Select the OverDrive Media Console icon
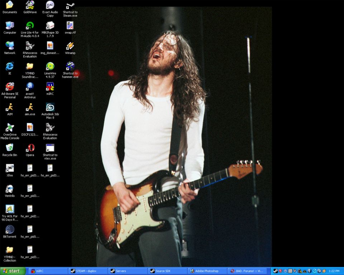Viewport: 344px width, 275px height. [x=10, y=131]
